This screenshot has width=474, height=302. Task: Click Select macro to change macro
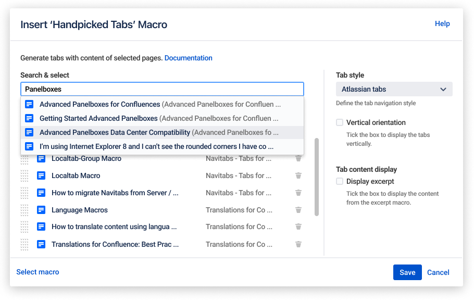pos(38,272)
